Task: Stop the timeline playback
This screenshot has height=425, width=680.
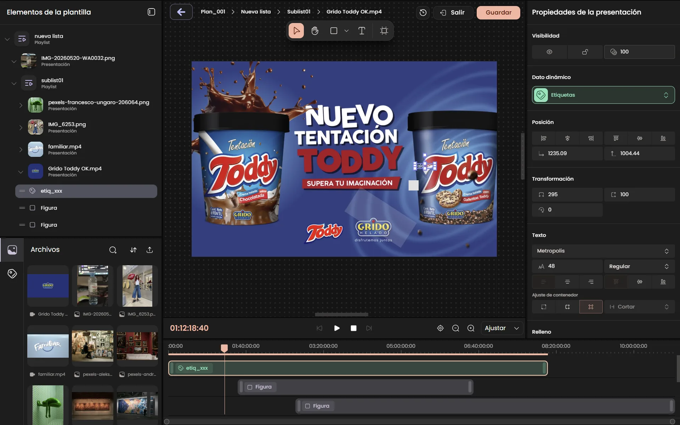Action: (353, 328)
